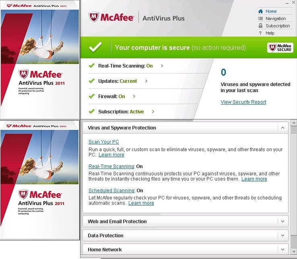The height and width of the screenshot is (259, 297).
Task: Click green checkmark beside Real-Time Scanning
Action: point(91,66)
